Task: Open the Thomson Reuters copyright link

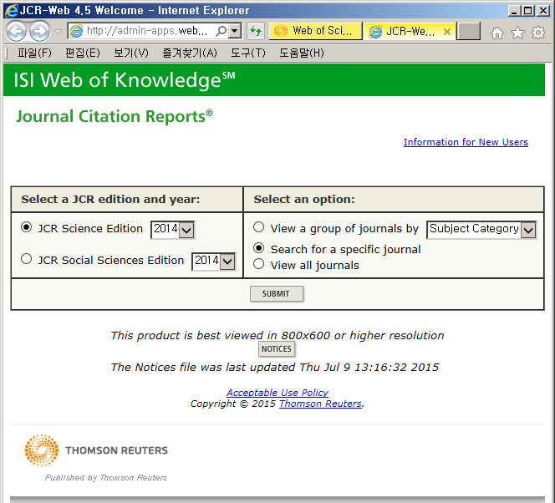Action: coord(321,404)
